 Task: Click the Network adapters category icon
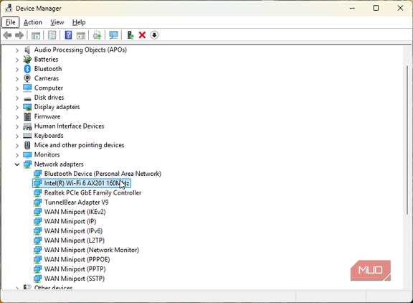coord(27,164)
